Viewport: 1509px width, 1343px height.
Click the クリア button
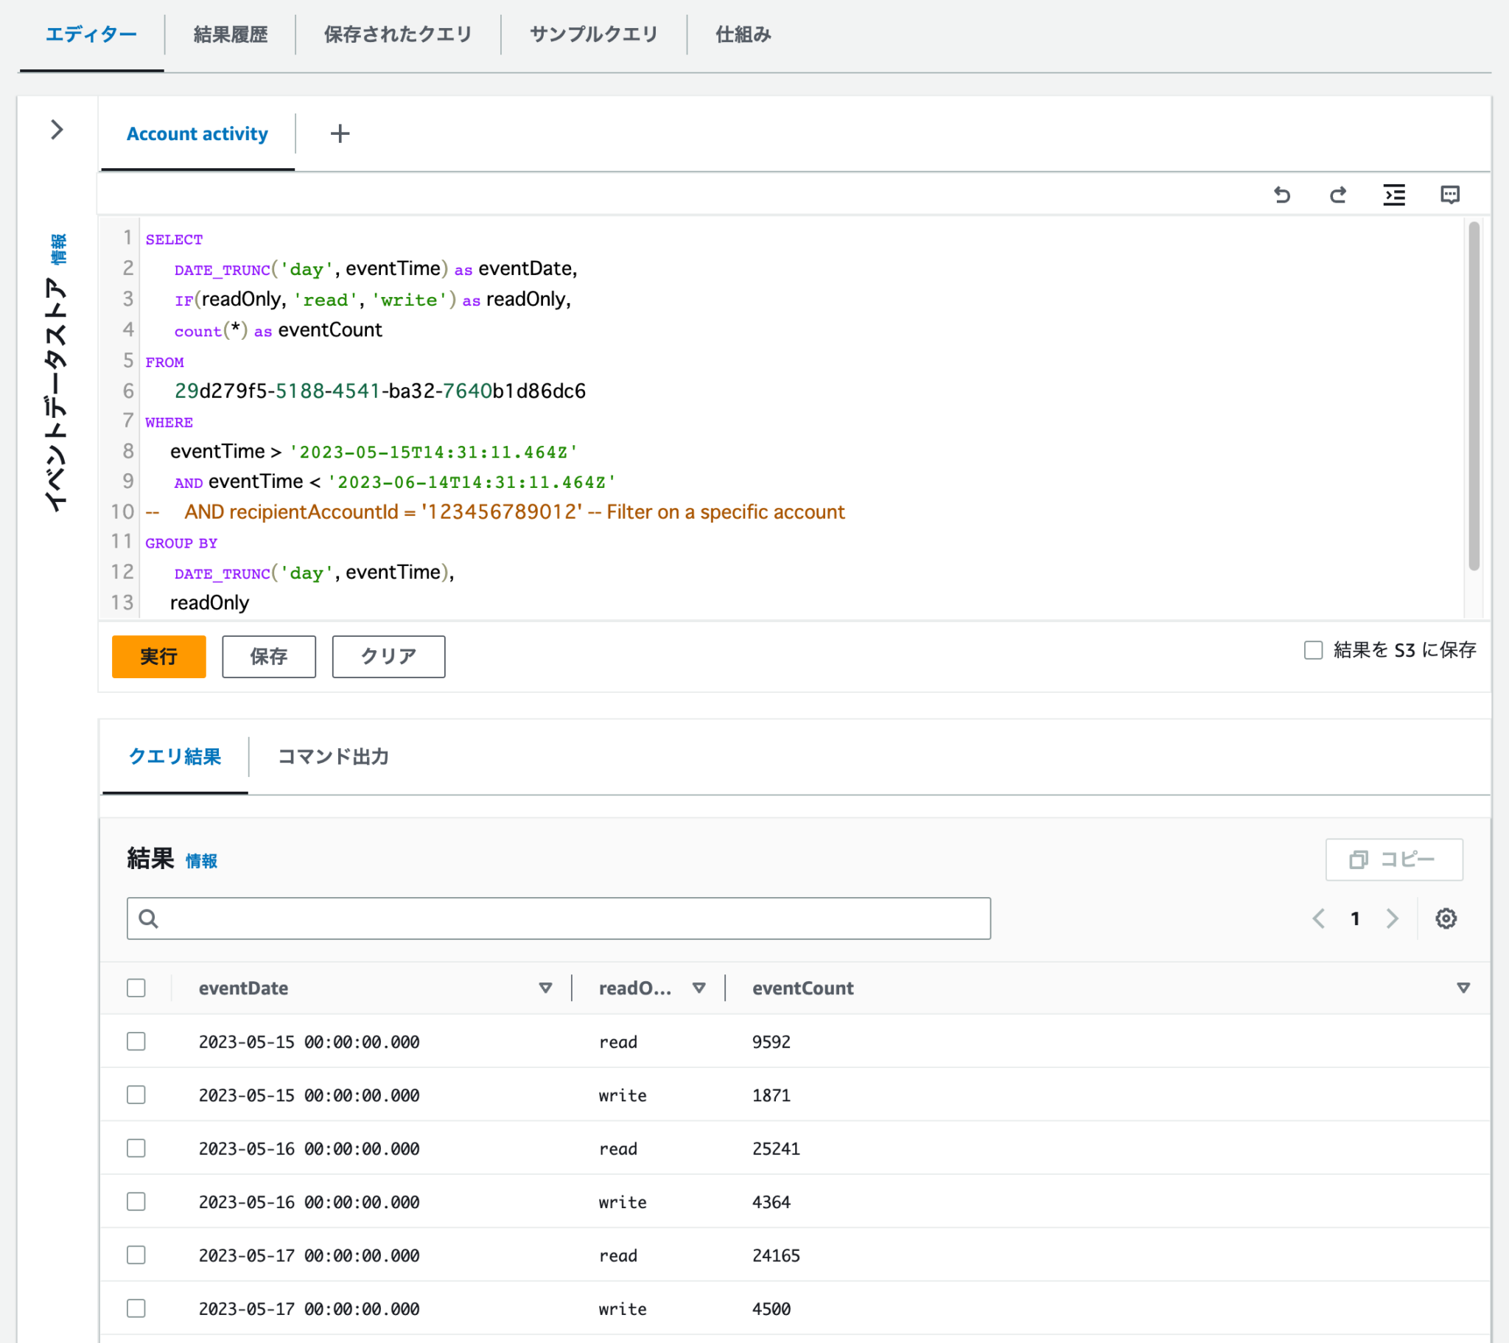pyautogui.click(x=388, y=656)
